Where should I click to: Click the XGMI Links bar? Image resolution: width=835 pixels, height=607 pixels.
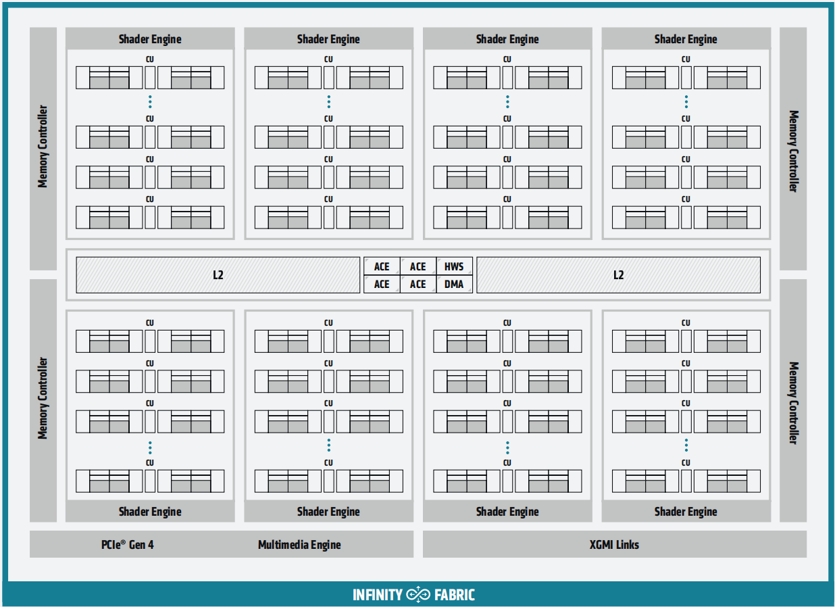coord(614,544)
